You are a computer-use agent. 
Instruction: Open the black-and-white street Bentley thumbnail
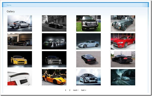tap(54, 23)
